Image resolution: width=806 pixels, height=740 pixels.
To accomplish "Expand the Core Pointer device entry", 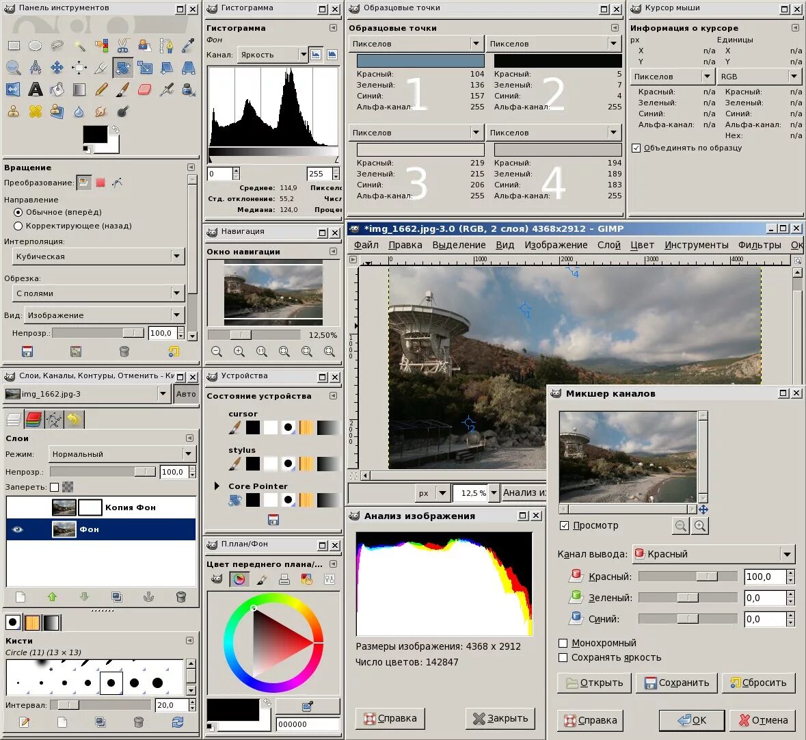I will [x=217, y=486].
